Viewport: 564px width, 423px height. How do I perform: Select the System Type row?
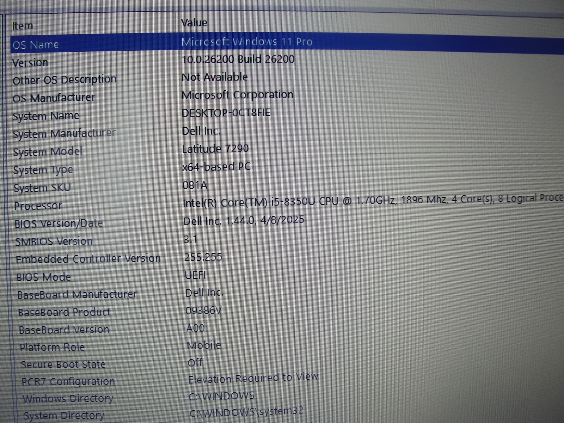43,170
